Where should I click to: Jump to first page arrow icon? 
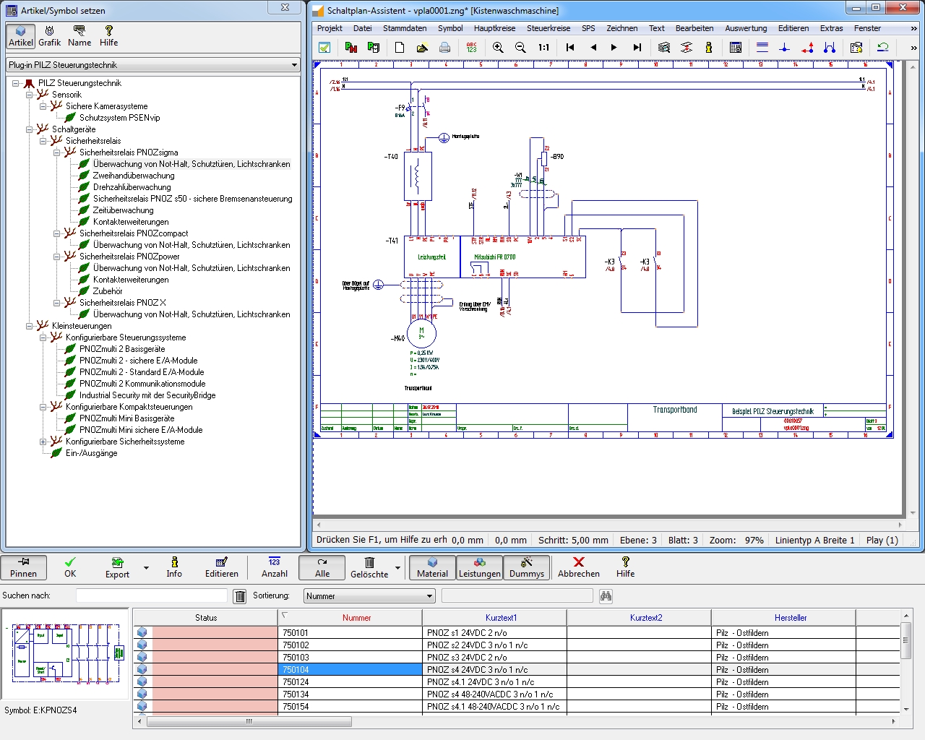click(570, 48)
